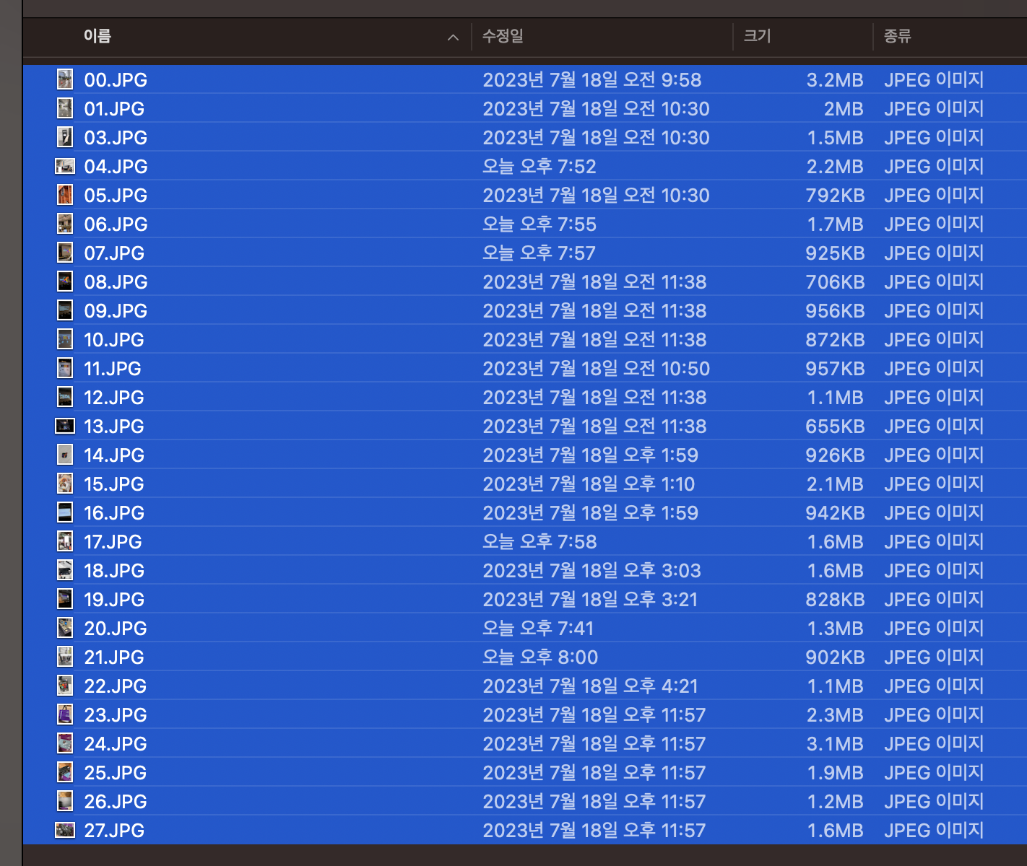Click the thumbnail icon of 16.JPG
The image size is (1027, 866).
tap(65, 512)
